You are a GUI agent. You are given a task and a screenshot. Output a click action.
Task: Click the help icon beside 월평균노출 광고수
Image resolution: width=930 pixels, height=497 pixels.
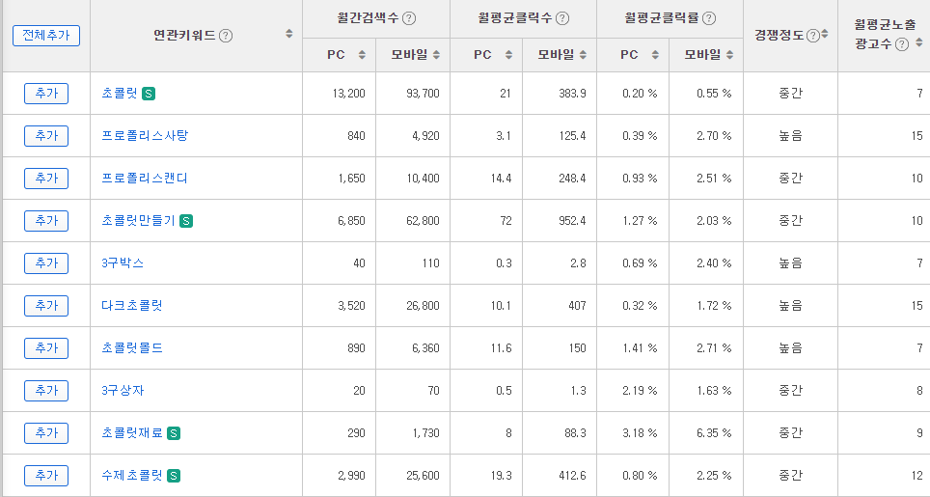(901, 44)
